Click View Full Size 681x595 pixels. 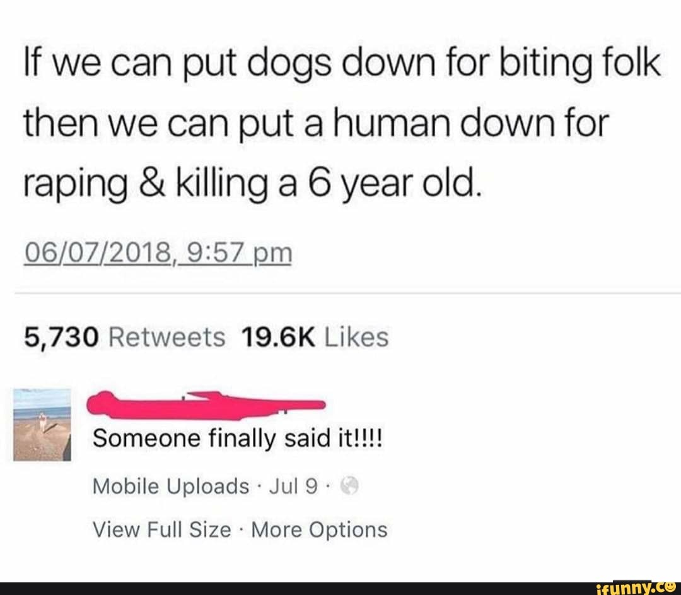[x=161, y=529]
